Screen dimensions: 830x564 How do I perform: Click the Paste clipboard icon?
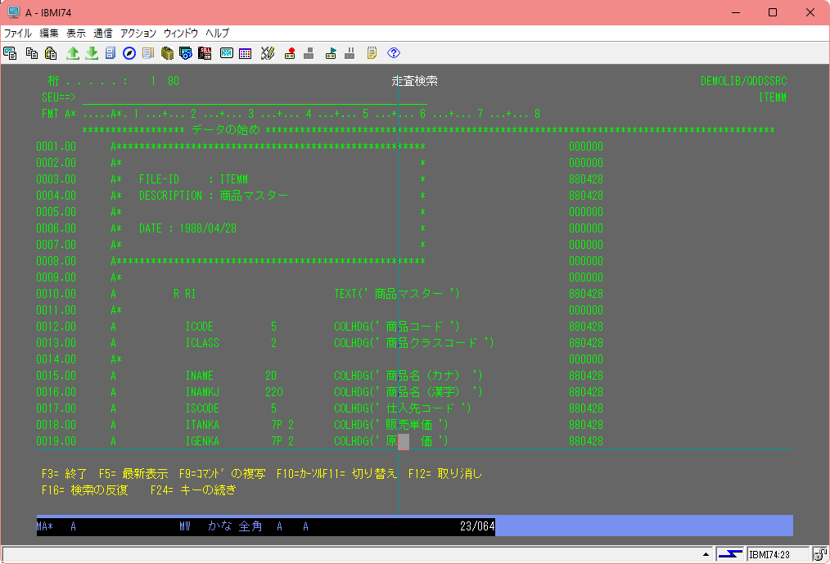click(x=51, y=53)
